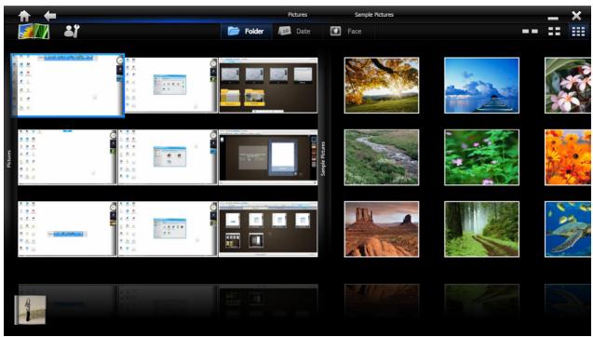
Task: Open the blue sky and dock photo
Action: [481, 85]
